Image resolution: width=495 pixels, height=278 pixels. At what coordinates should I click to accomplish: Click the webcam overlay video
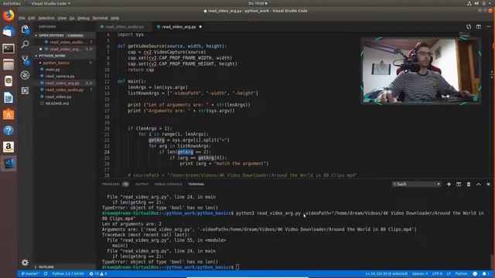click(x=421, y=70)
